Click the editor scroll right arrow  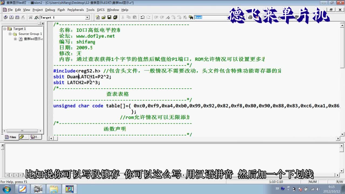point(338,138)
